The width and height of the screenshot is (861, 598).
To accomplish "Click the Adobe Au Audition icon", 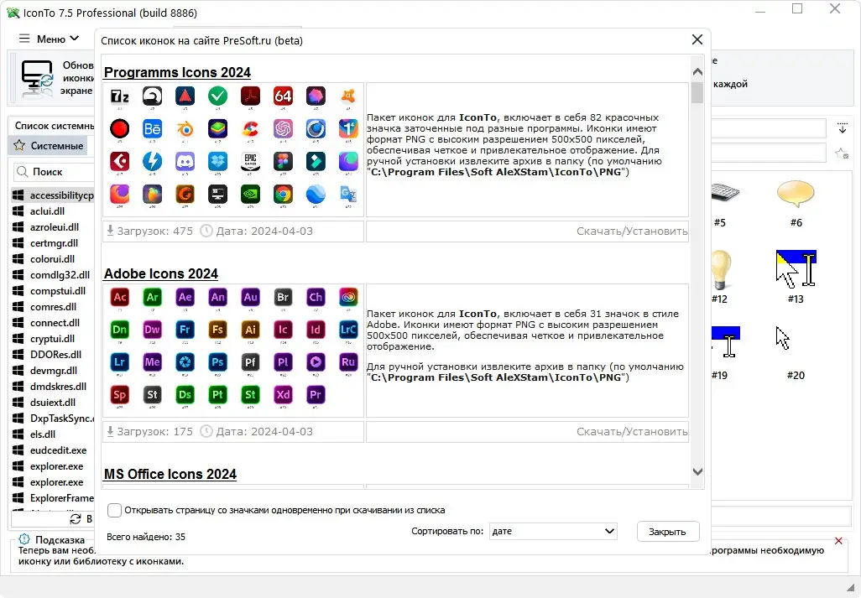I will tap(250, 298).
